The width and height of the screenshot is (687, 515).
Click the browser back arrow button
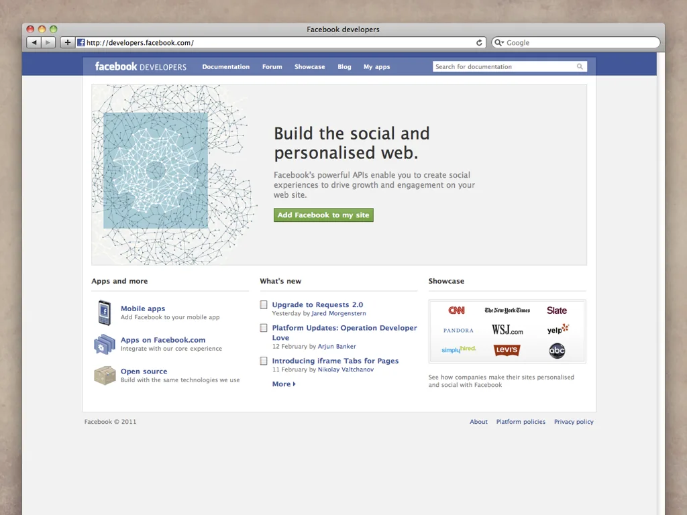coord(34,42)
